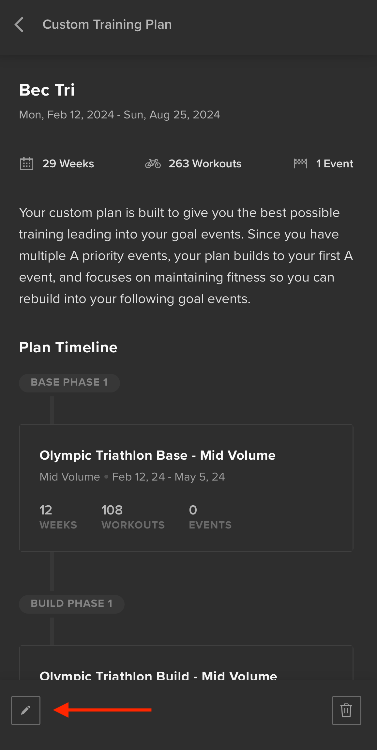
Task: Tap the 0 EVENTS count in base card
Action: click(210, 517)
